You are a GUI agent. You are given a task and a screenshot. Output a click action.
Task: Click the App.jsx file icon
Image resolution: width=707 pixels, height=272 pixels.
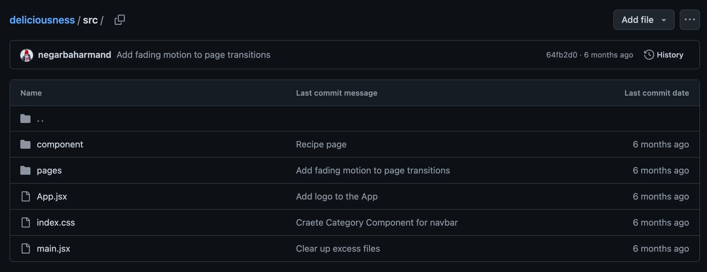click(25, 196)
